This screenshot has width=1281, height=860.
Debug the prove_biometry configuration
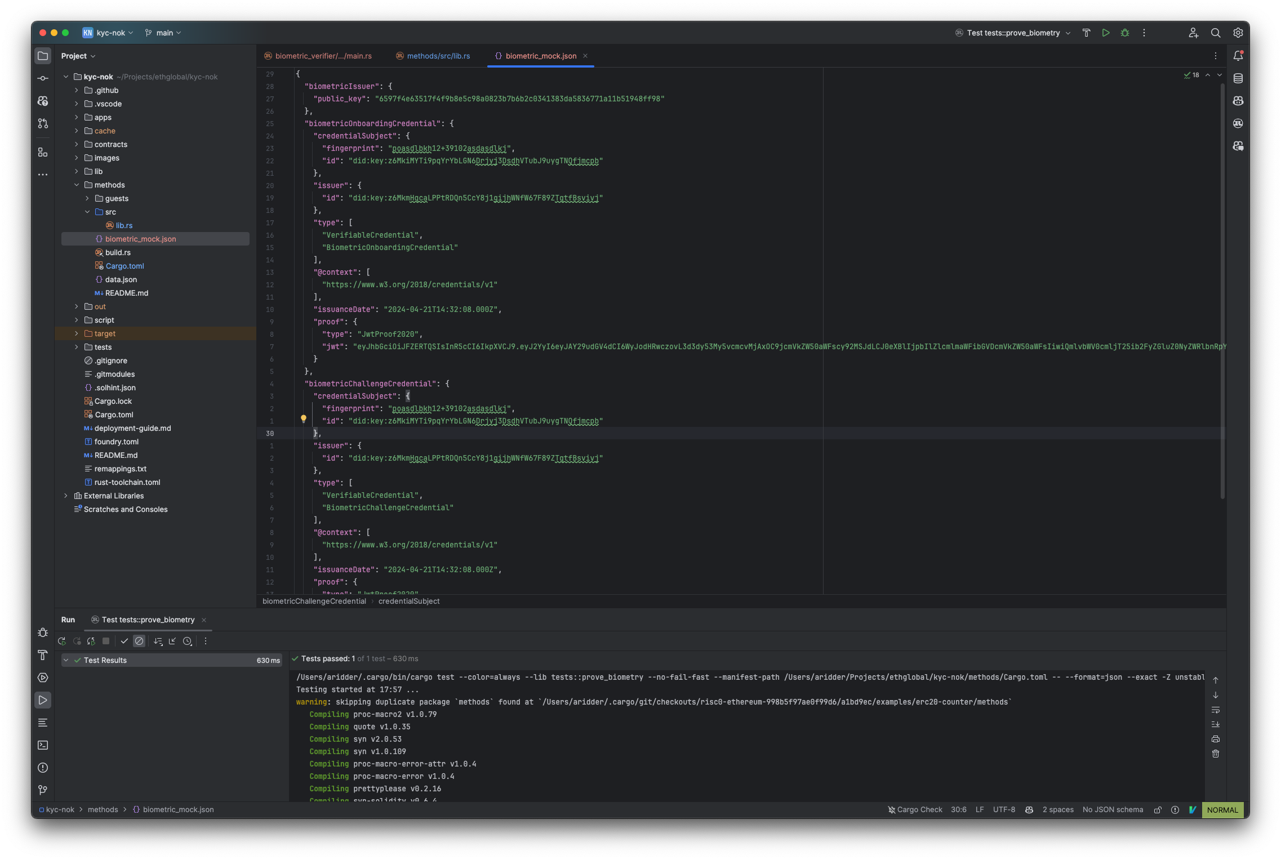[x=1125, y=33]
